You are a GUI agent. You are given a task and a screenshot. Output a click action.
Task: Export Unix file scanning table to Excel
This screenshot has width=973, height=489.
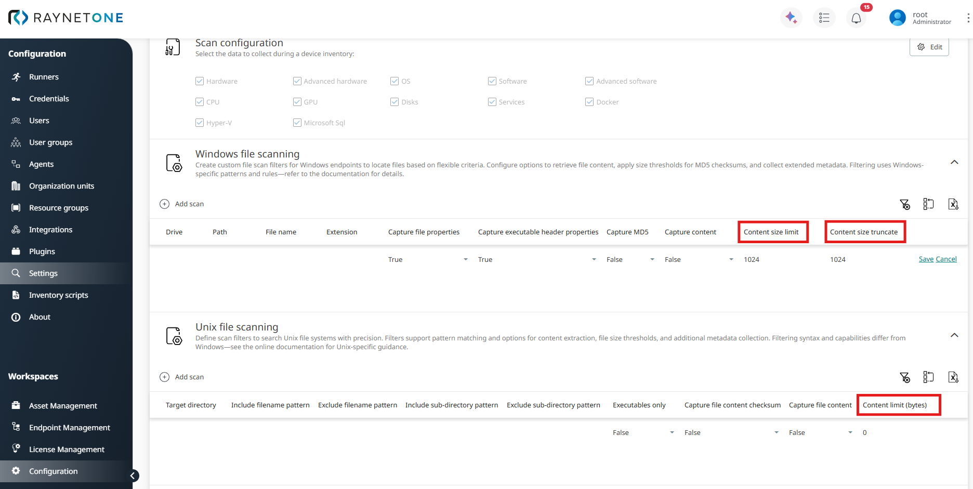953,377
